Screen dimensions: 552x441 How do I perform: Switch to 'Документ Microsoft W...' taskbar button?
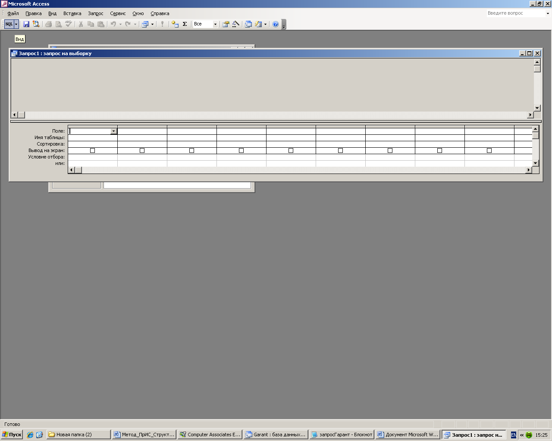408,435
